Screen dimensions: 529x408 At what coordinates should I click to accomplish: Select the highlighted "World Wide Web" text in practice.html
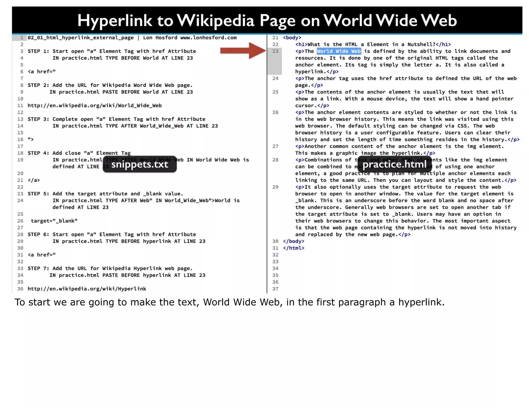[x=339, y=51]
